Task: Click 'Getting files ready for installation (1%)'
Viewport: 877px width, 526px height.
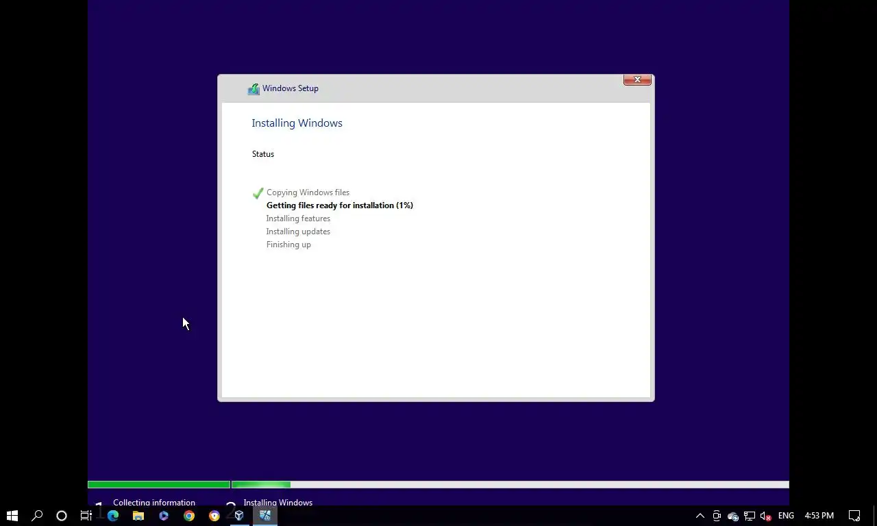Action: click(x=340, y=205)
